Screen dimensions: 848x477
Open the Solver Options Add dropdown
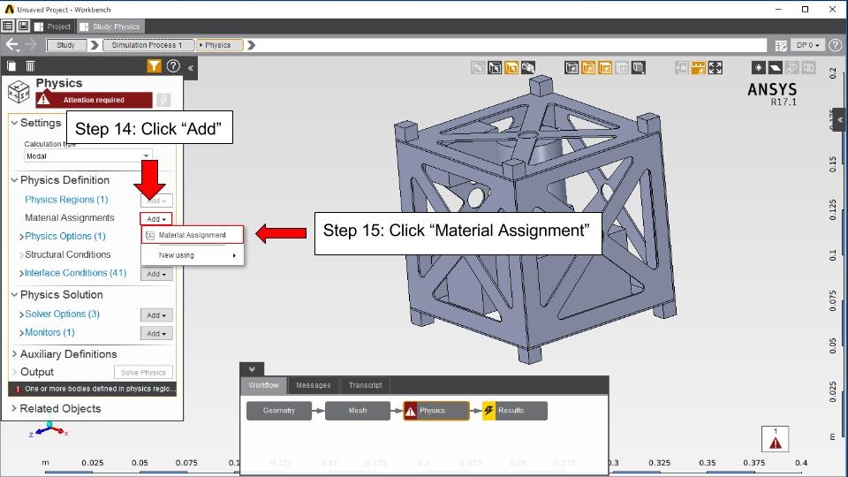(156, 315)
